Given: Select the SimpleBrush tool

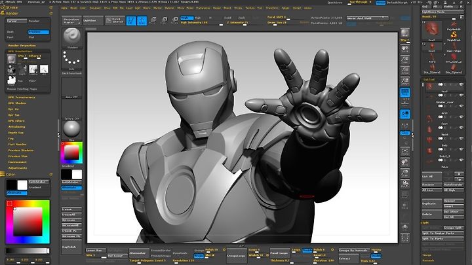Looking at the screenshot, I should [x=454, y=36].
